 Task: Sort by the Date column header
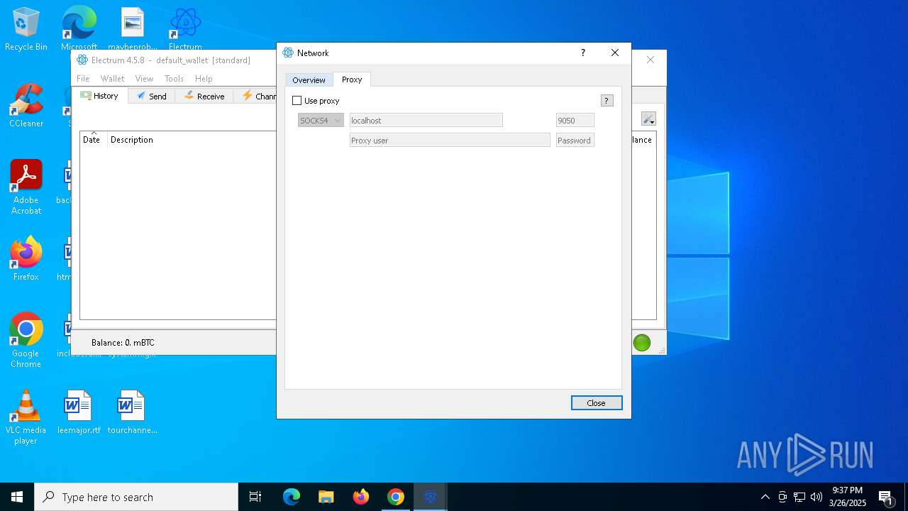point(92,140)
